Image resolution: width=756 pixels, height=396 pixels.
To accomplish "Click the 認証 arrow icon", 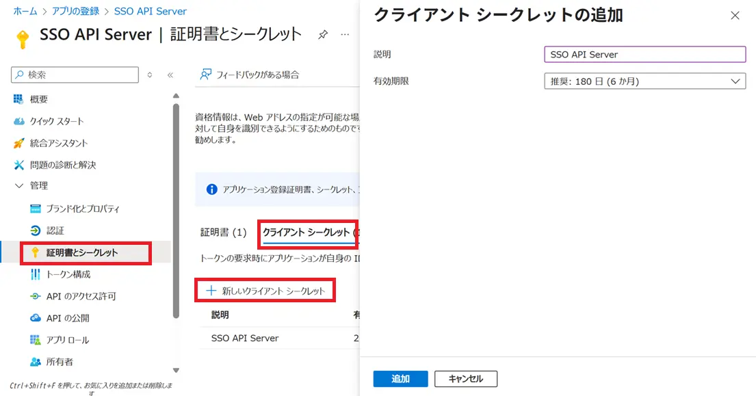I will click(x=35, y=230).
